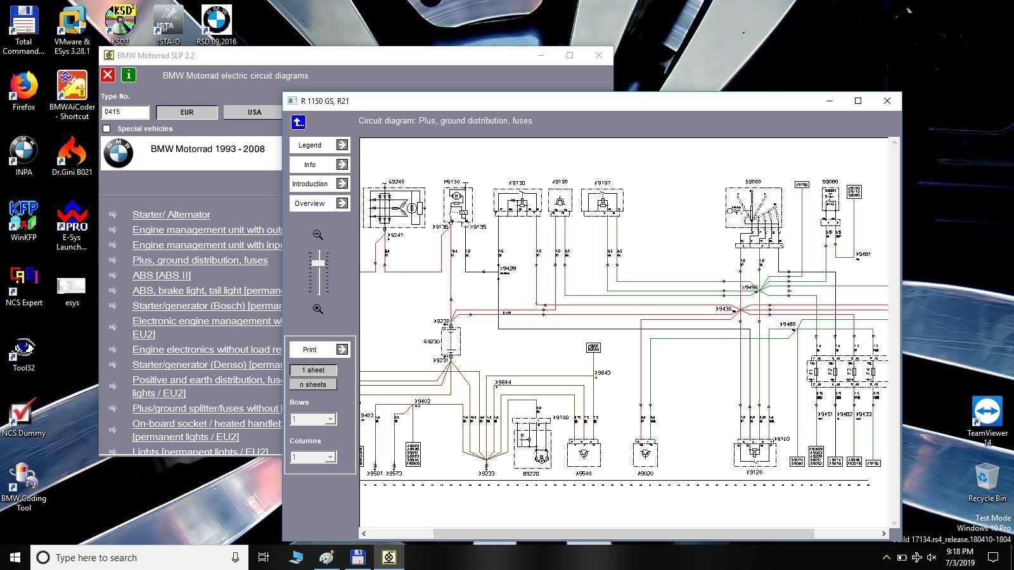Image resolution: width=1014 pixels, height=570 pixels.
Task: Open Starter/ Alternator diagram link
Action: click(x=171, y=215)
